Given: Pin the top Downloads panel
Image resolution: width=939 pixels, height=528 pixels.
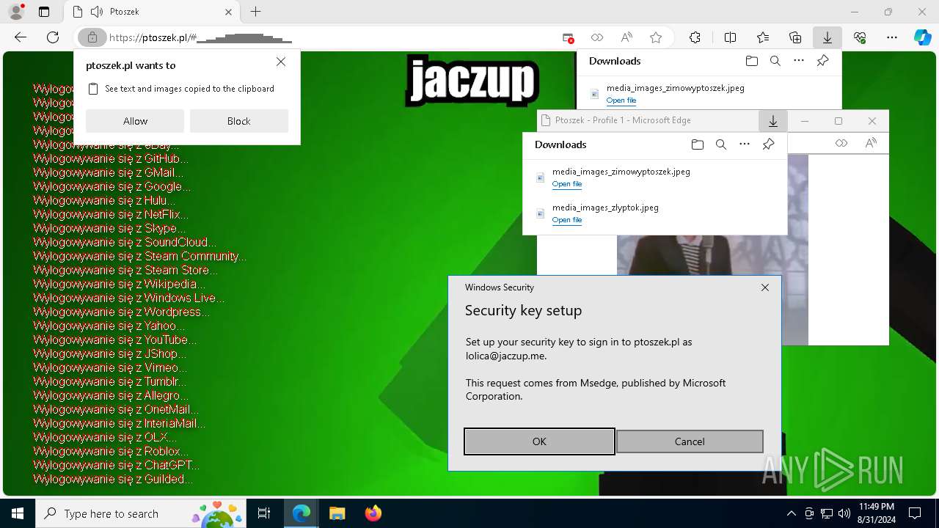Looking at the screenshot, I should (823, 61).
